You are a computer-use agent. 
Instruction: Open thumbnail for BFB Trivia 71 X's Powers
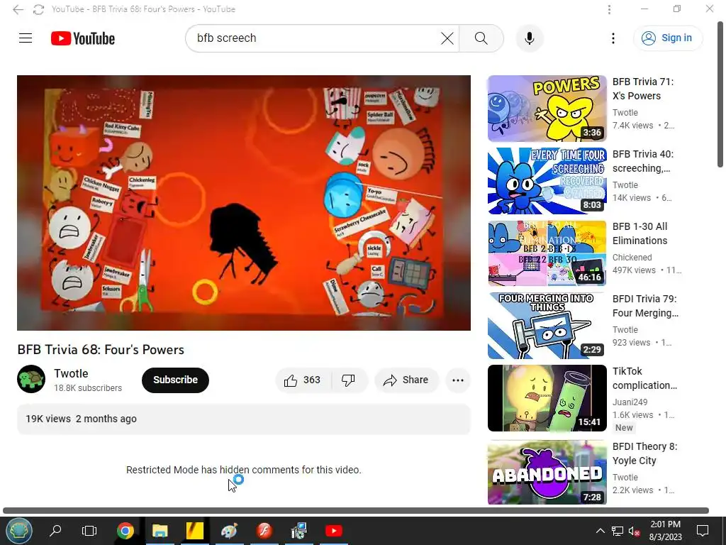547,109
